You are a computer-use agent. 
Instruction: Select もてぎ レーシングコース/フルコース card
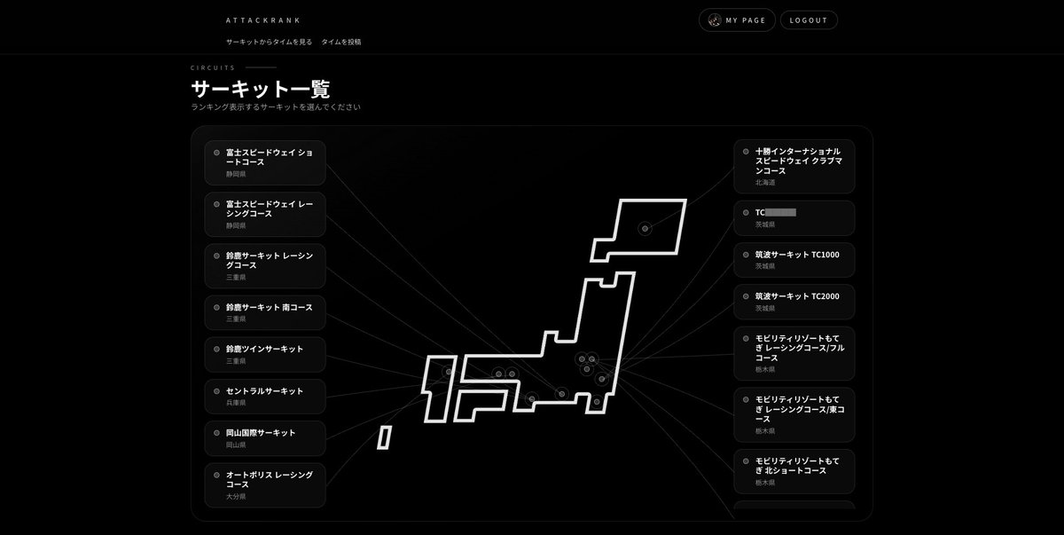tap(794, 353)
